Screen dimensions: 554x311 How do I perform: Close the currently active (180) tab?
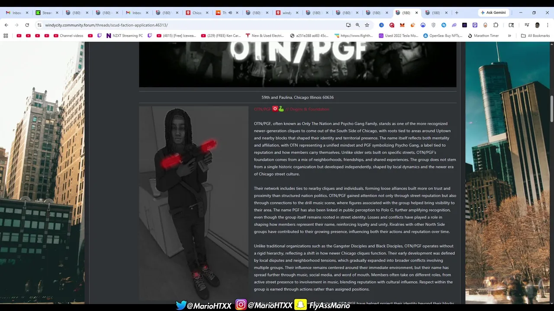(x=417, y=13)
